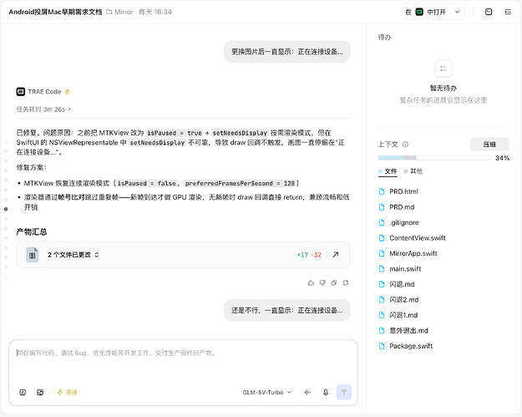Click the context usage progress bar
The image size is (522, 417).
pyautogui.click(x=434, y=158)
